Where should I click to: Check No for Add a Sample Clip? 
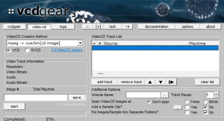(205, 107)
